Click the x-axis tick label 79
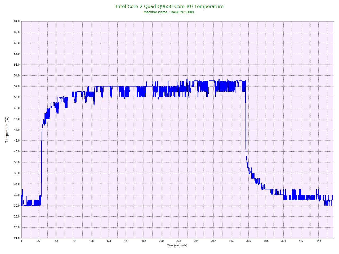339x254 pixels. [74, 241]
